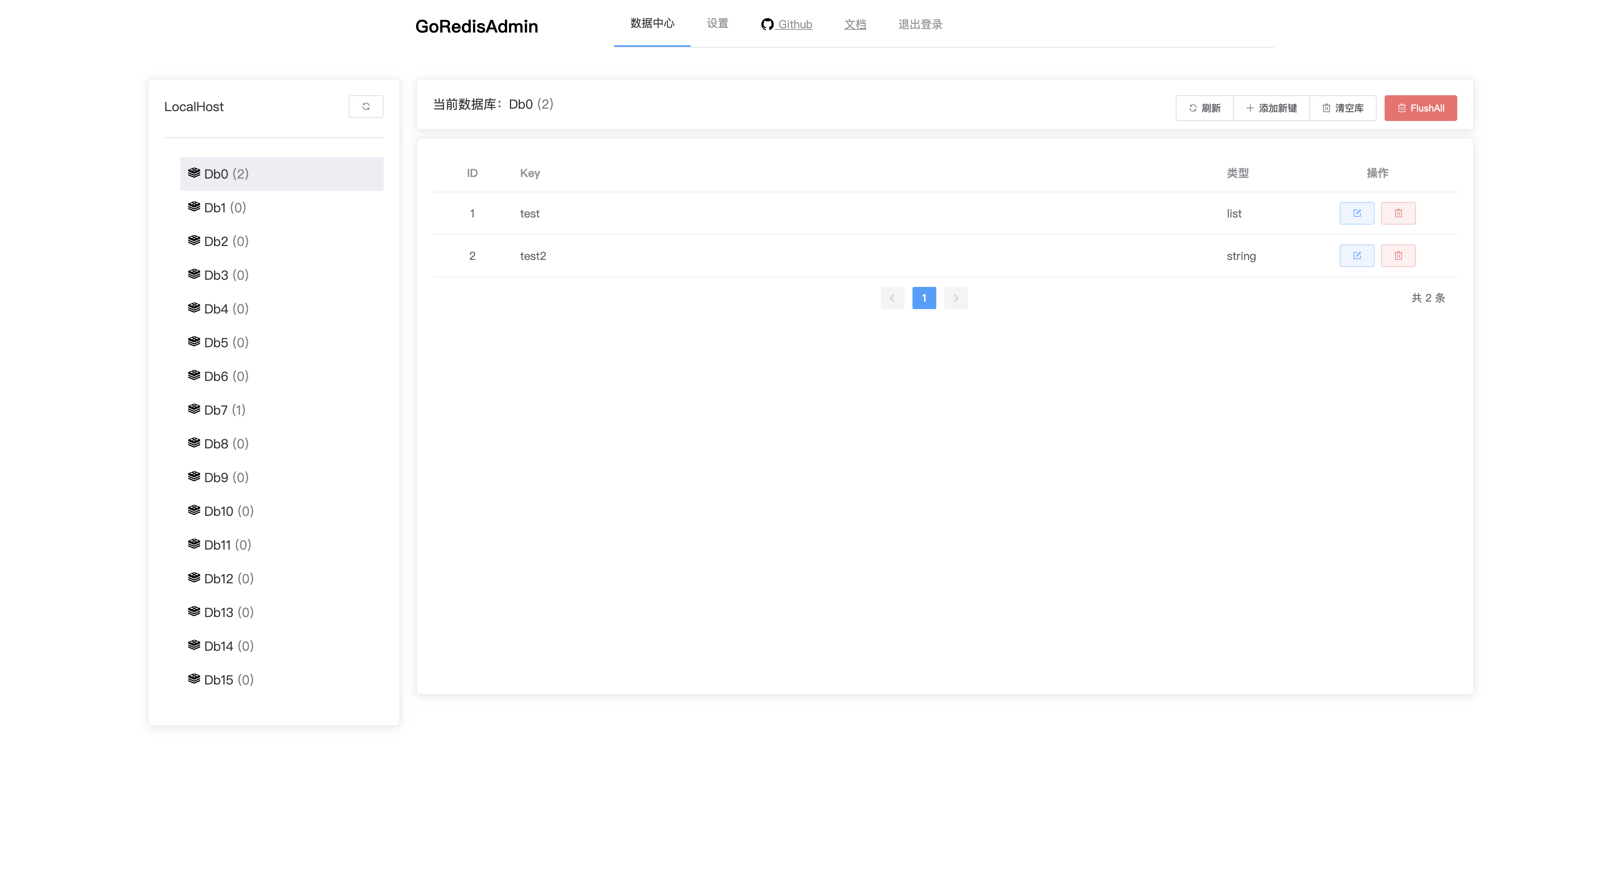
Task: Click the Github octocat icon
Action: tap(767, 24)
